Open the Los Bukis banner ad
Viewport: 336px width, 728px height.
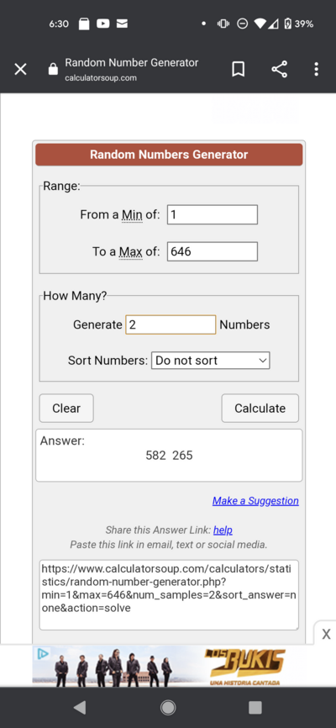(169, 666)
